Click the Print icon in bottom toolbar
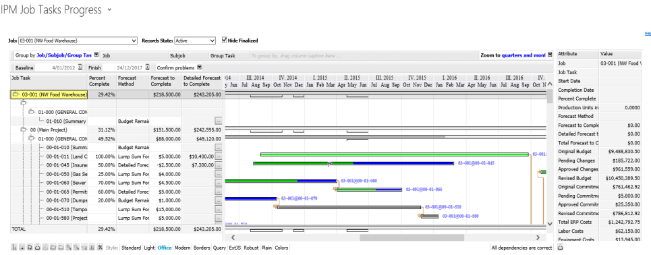 tap(37, 248)
